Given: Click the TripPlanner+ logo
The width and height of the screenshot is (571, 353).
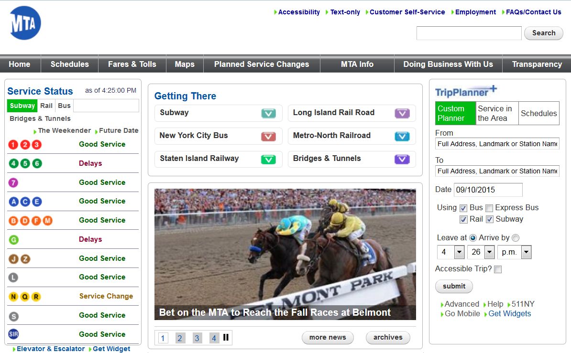Looking at the screenshot, I should 466,91.
